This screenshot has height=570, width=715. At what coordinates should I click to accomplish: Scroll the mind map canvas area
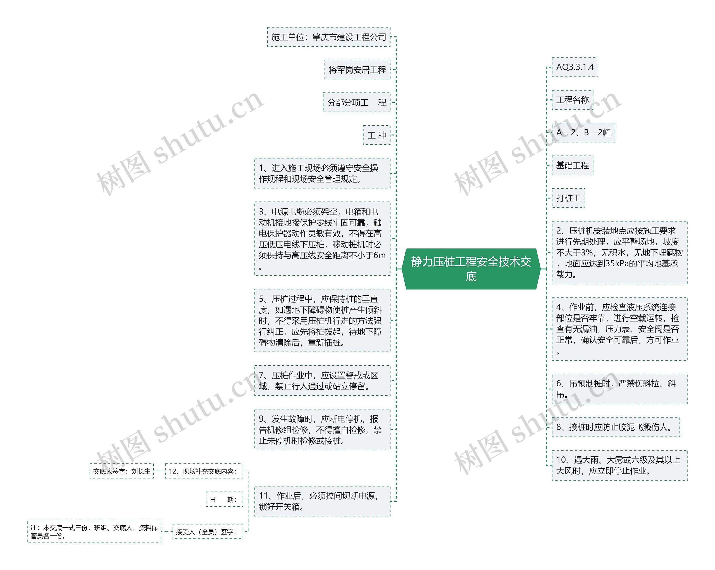point(357,285)
